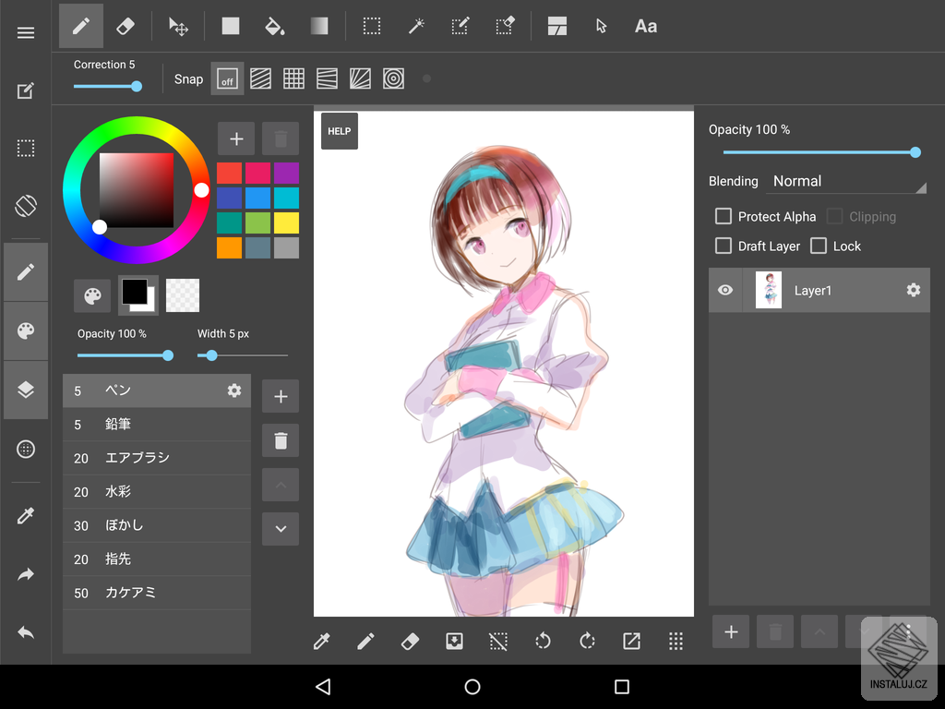Select the eyedropper in left sidebar
Image resolution: width=945 pixels, height=709 pixels.
pos(25,515)
